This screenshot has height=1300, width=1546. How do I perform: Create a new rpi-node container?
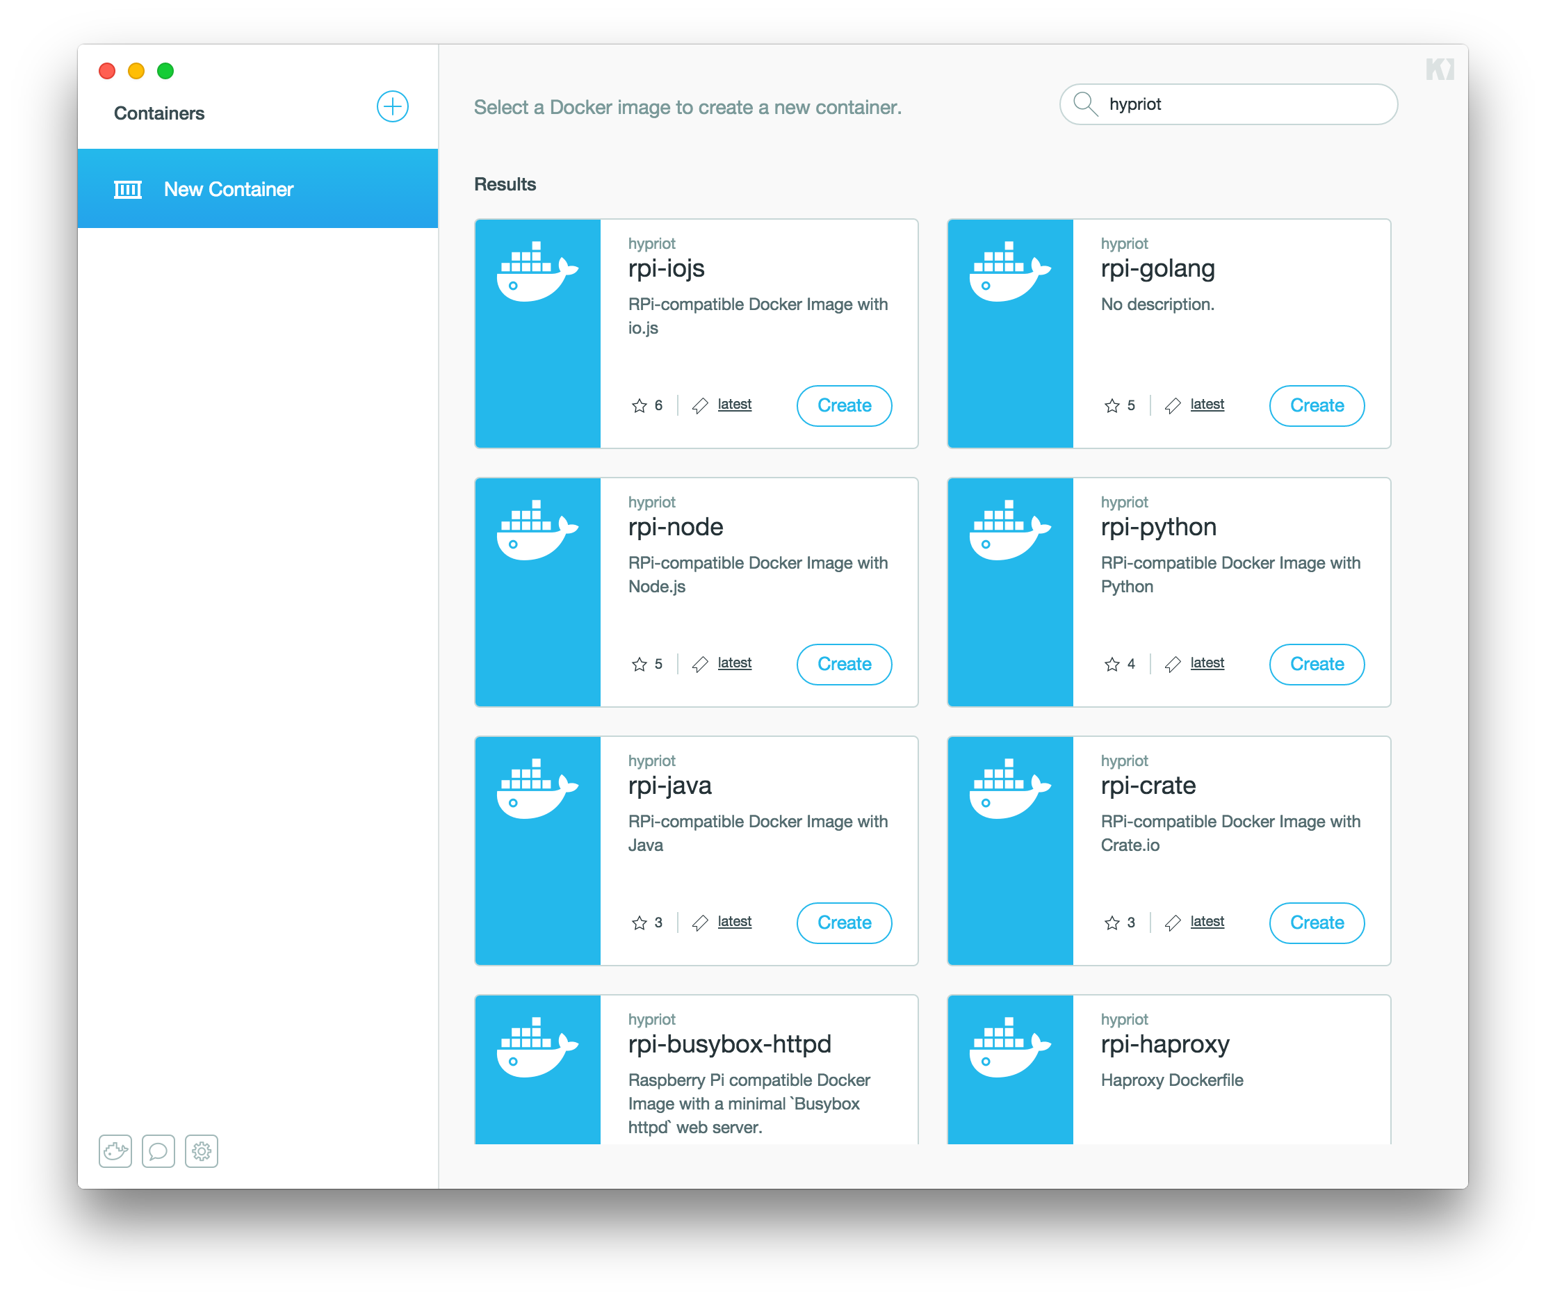coord(843,663)
